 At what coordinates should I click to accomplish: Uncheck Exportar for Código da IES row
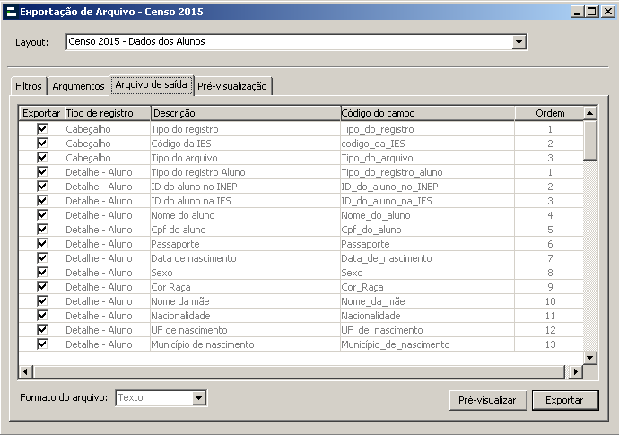click(x=41, y=144)
